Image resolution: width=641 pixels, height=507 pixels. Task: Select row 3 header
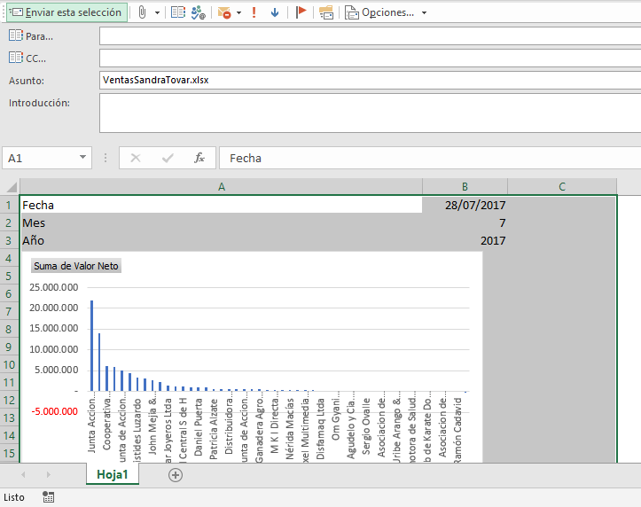9,240
